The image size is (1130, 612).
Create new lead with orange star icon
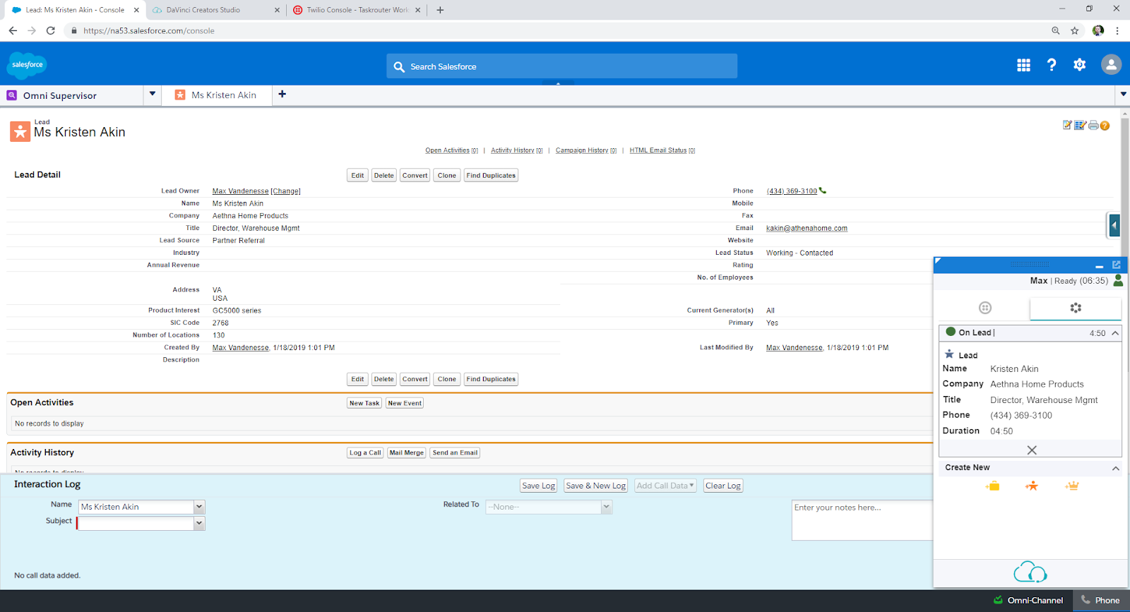click(x=1032, y=486)
